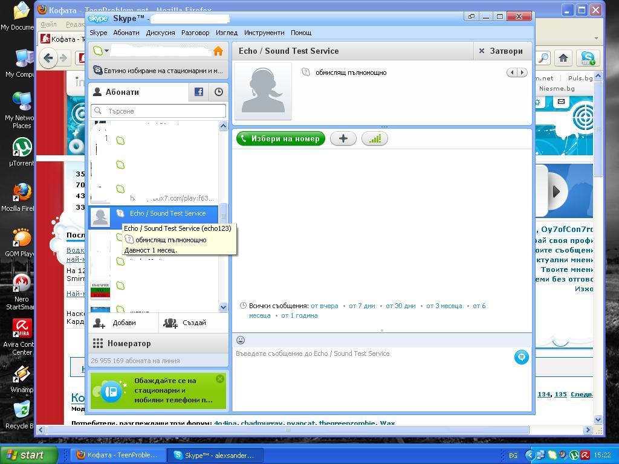Screen dimensions: 619x464
Task: Open the Помощ menu
Action: click(x=301, y=33)
